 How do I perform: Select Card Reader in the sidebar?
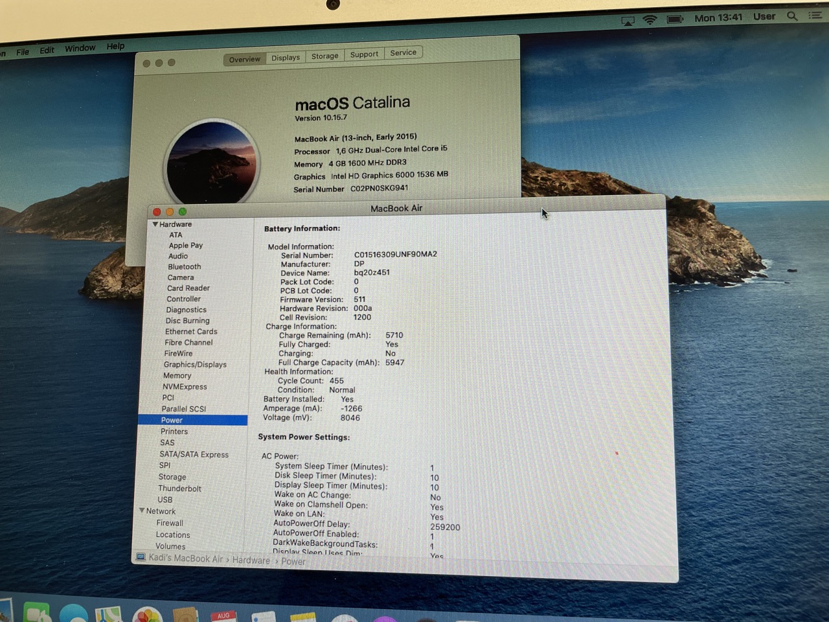(x=188, y=288)
